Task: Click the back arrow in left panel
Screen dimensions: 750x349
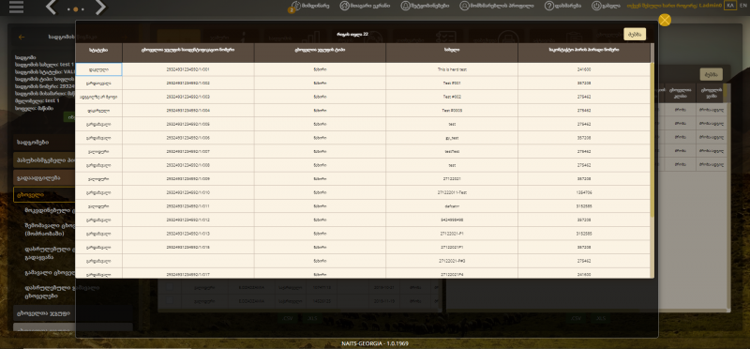Action: pos(21,37)
